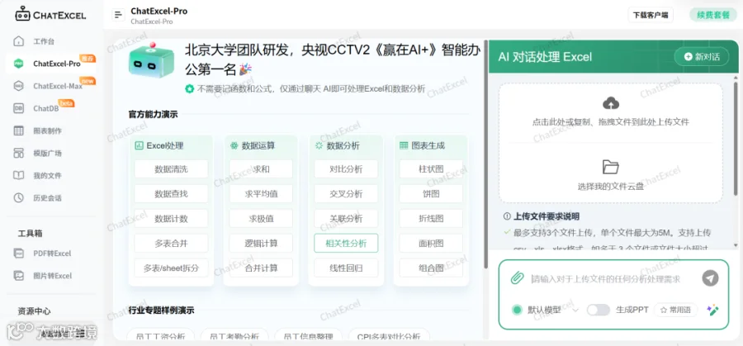Screen dimensions: 743x346
Task: Open the ChatDB database icon
Action: 18,108
